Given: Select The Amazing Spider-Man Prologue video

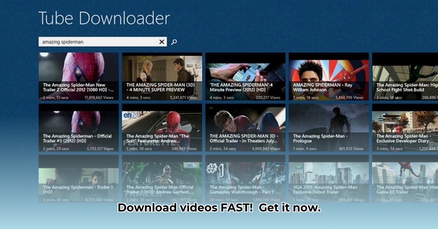Looking at the screenshot, I should pos(328,128).
